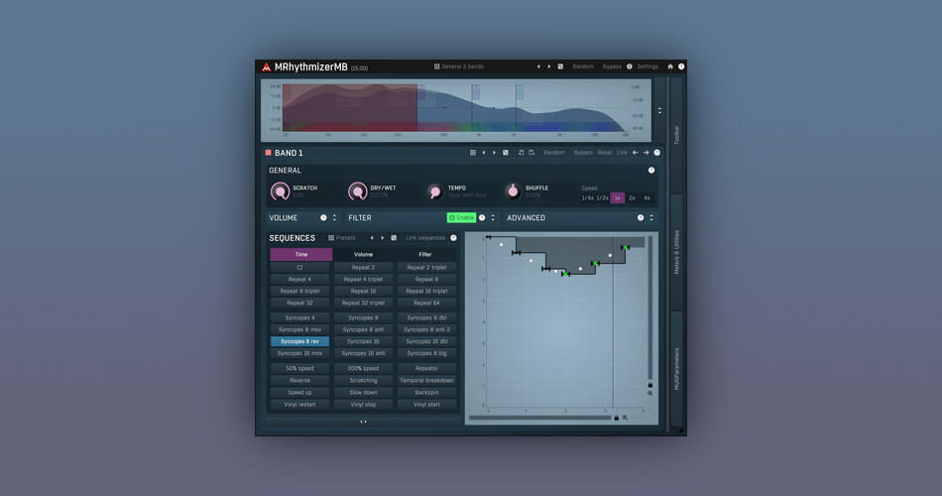Open Band 1 presets list icon
Viewport: 942px width, 496px height.
pos(473,153)
